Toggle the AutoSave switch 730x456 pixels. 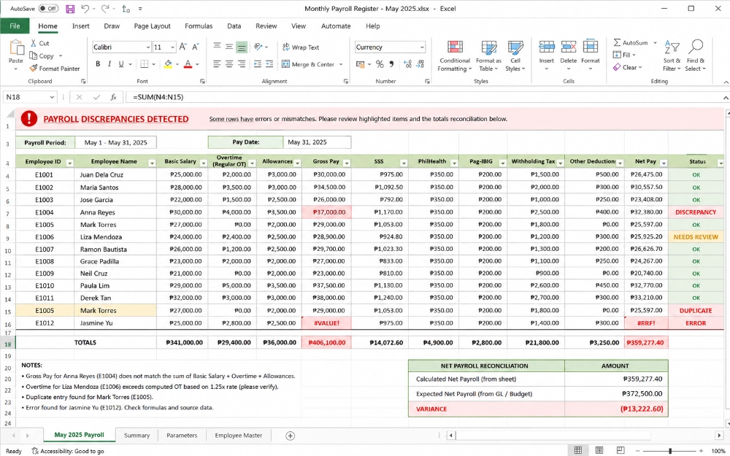[48, 8]
